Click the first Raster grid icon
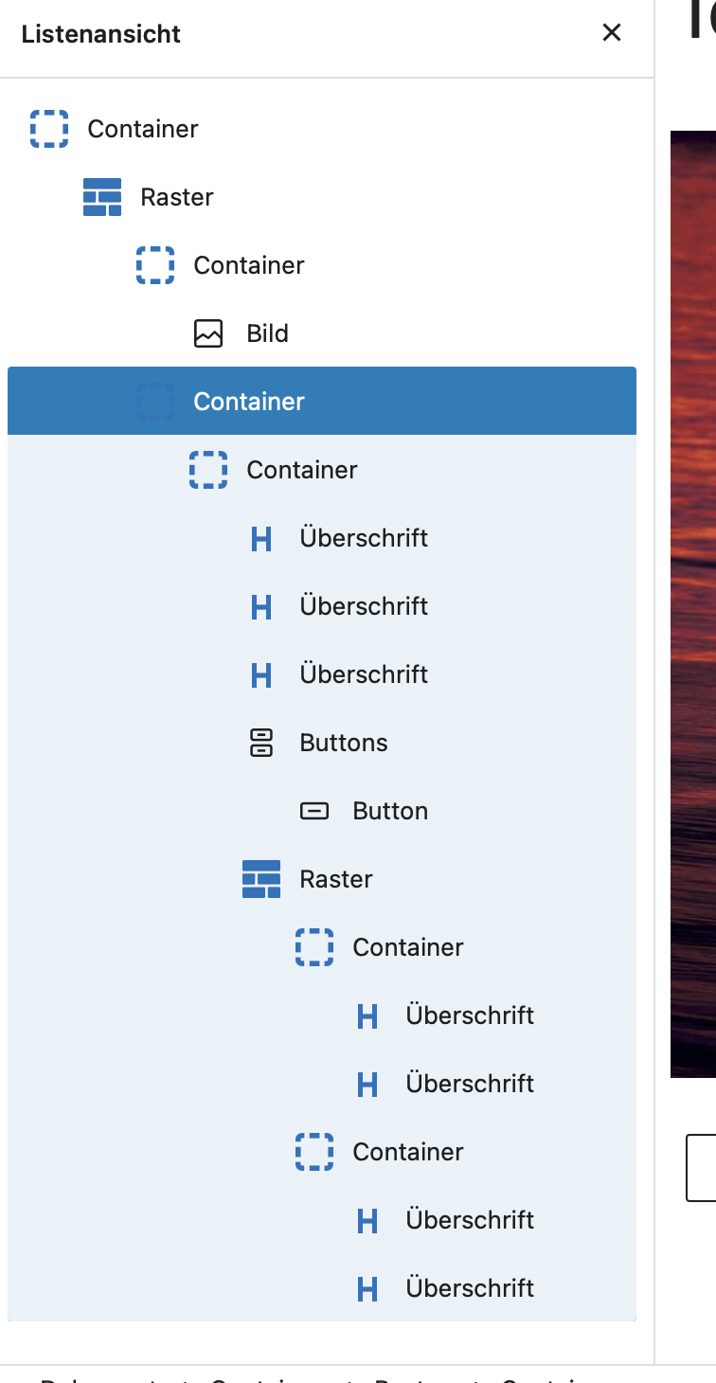Viewport: 716px width, 1383px height. [102, 197]
